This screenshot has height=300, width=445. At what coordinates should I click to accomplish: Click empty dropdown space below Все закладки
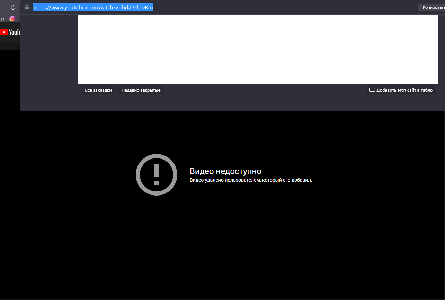[x=98, y=103]
